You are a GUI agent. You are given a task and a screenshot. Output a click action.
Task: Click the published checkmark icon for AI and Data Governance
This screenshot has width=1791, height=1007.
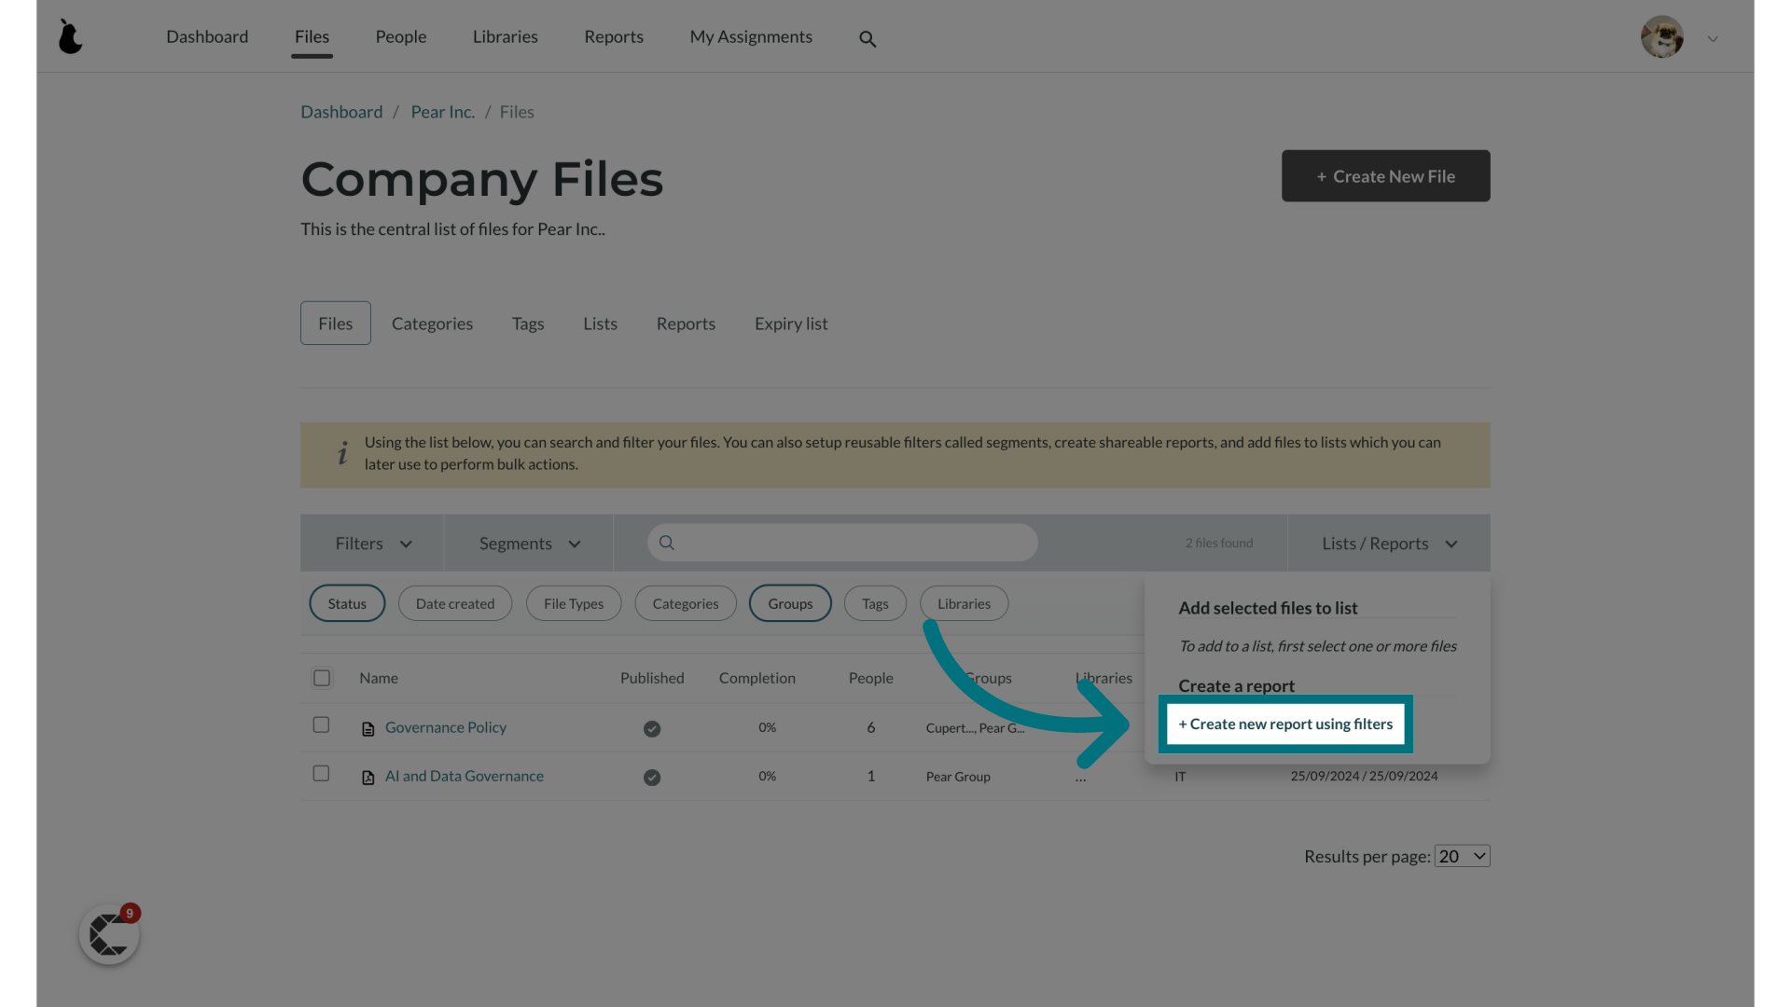(652, 776)
